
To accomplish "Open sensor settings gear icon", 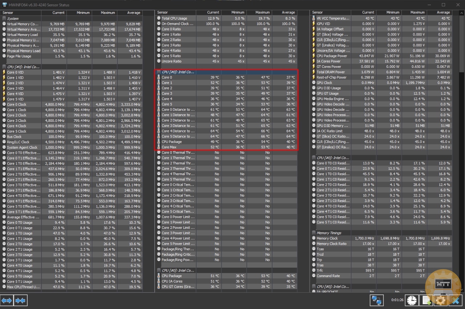I will click(440, 300).
